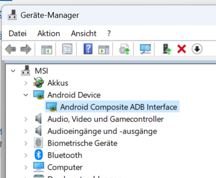
Task: Click the red X Uninstall device icon
Action: point(181,49)
